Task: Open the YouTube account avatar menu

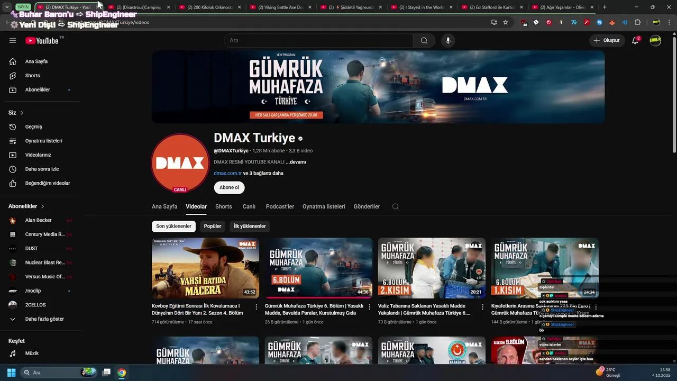Action: (655, 41)
